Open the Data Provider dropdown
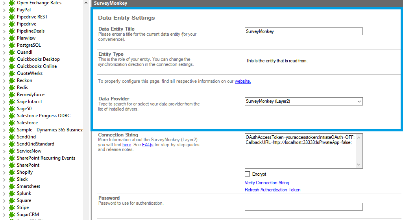The height and width of the screenshot is (220, 403). coord(359,102)
